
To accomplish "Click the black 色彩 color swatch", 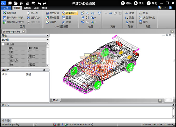I will click(x=30, y=48).
